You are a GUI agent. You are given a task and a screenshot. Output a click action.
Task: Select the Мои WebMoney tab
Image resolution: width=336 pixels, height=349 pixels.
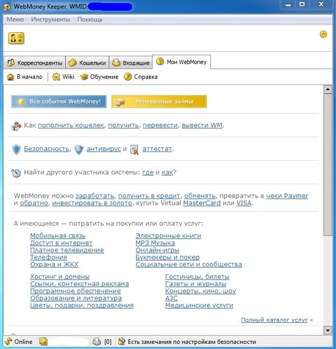point(182,62)
